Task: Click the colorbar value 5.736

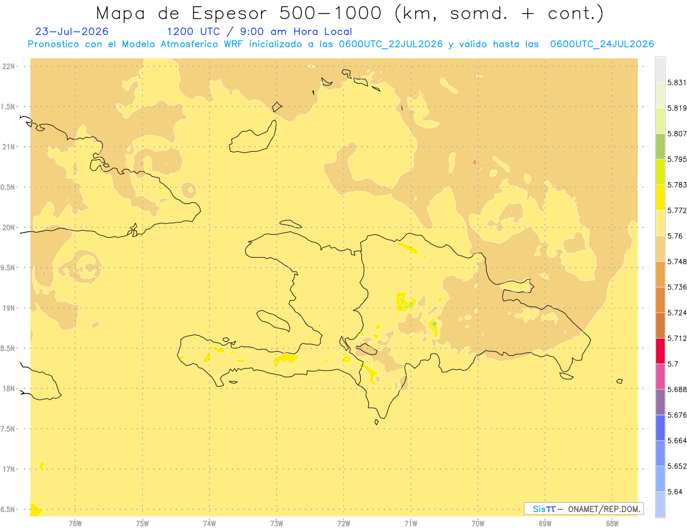Action: click(x=677, y=287)
